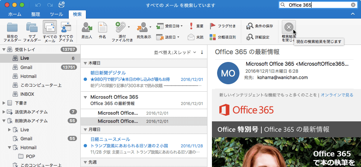Screen dimensions: 361x167
Task: Filter search by 件名
Action: (x=102, y=30)
